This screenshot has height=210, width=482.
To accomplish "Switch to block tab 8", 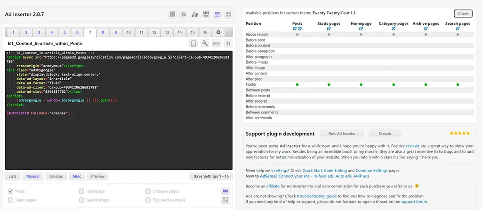I will (103, 32).
